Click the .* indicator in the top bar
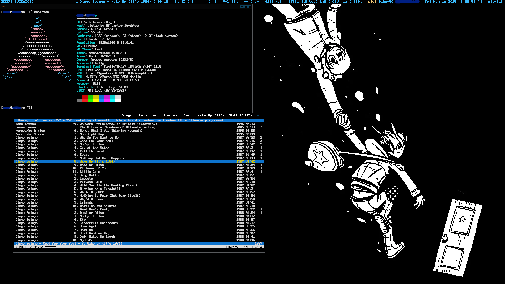The width and height of the screenshot is (505, 284). (x=257, y=2)
